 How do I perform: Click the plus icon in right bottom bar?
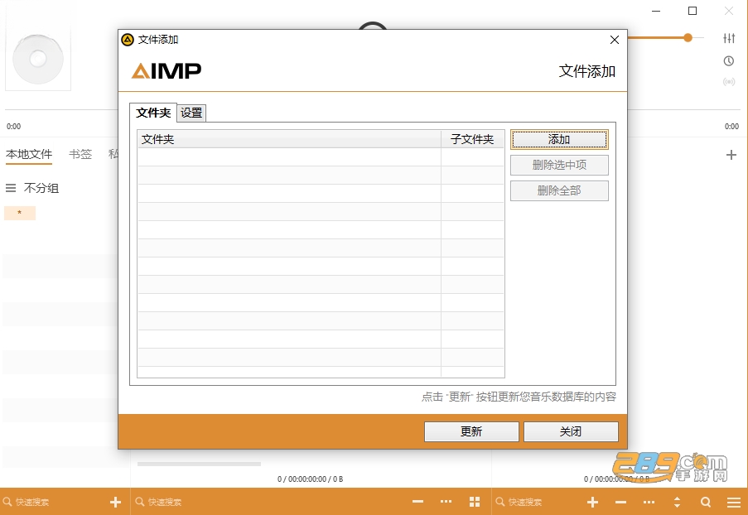592,502
